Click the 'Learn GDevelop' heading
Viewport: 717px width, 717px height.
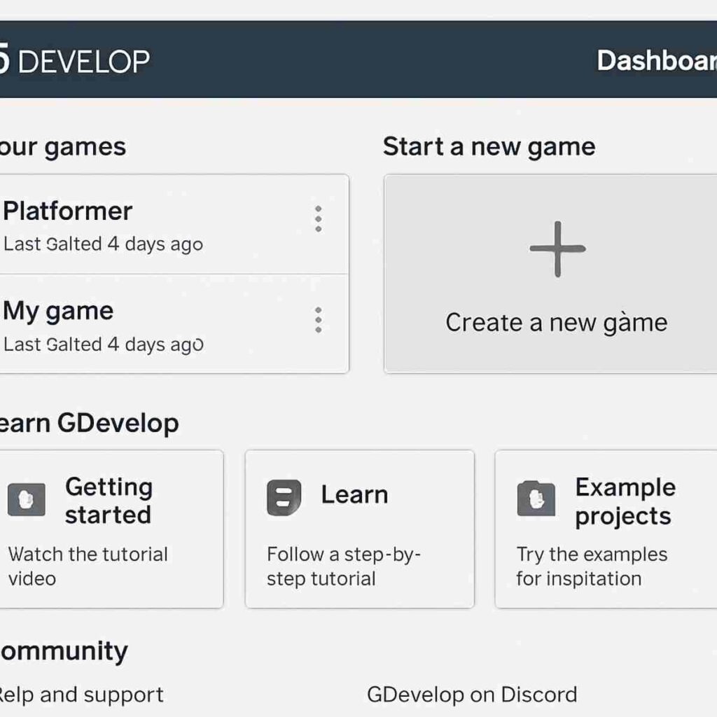point(89,424)
